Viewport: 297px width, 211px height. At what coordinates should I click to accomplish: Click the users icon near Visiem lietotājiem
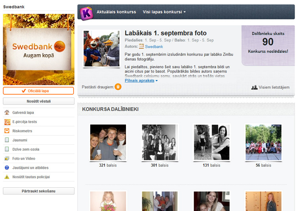coord(254,87)
